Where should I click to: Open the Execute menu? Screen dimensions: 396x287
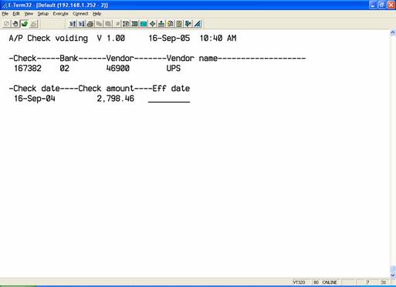click(60, 14)
